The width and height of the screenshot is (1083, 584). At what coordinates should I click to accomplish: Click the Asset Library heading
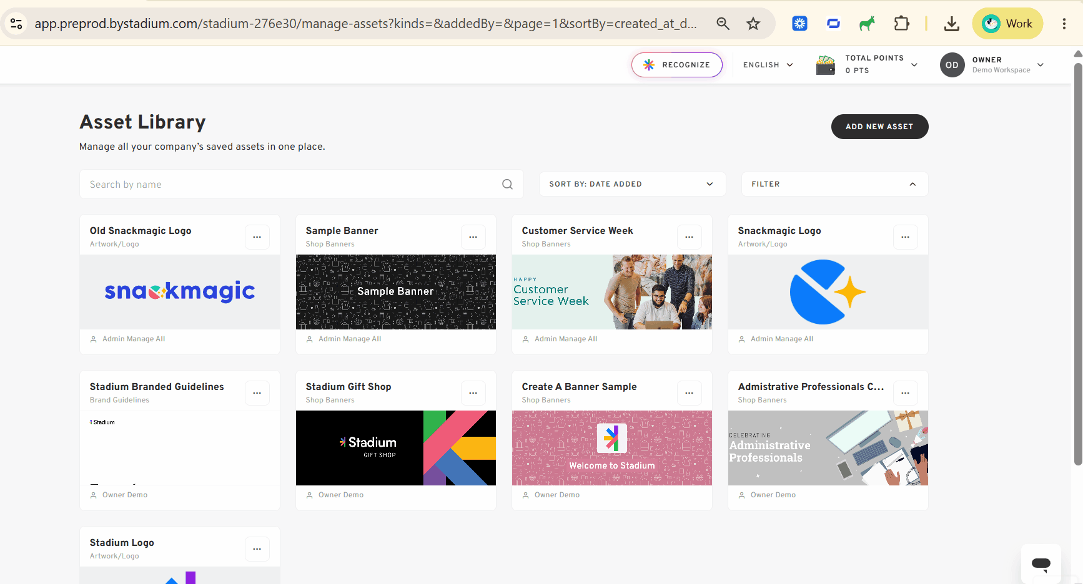pos(142,122)
